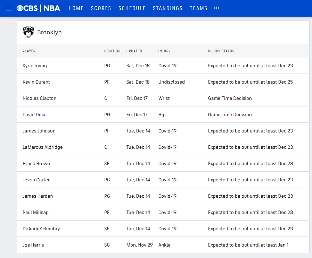Screen dimensions: 312x258
Task: Open David Duke's profile
Action: pyautogui.click(x=34, y=115)
